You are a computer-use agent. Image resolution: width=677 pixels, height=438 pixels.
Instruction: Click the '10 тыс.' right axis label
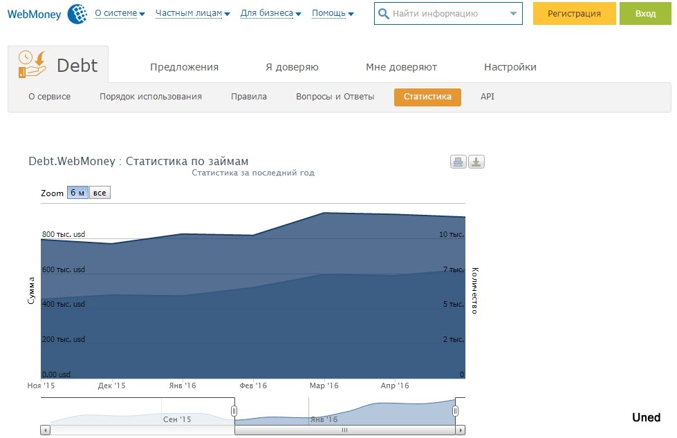point(451,234)
